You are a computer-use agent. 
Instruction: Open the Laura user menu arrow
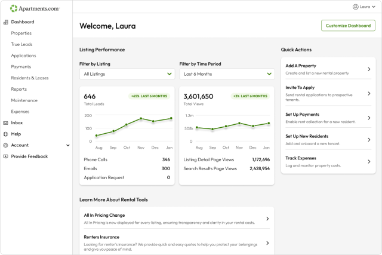(x=374, y=7)
